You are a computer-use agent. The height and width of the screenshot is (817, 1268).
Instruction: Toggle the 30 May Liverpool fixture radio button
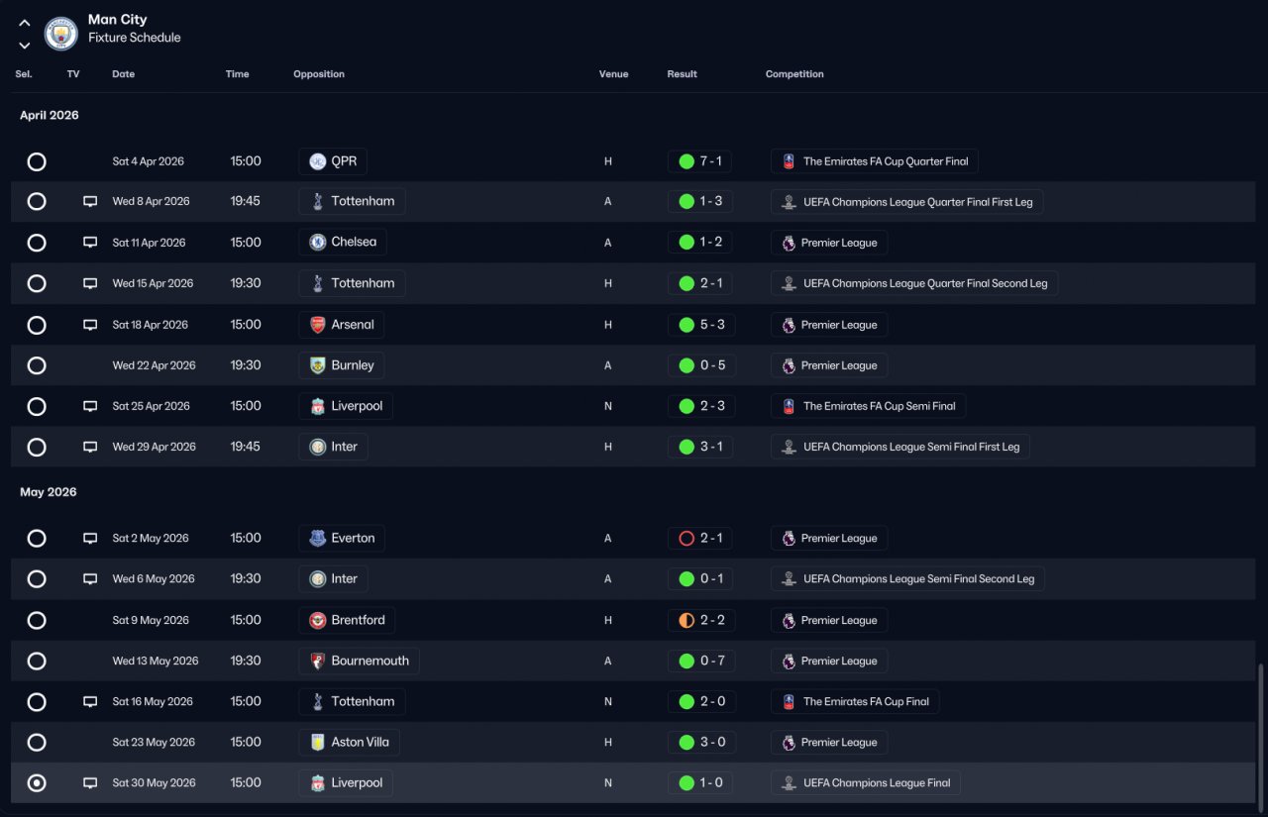37,783
